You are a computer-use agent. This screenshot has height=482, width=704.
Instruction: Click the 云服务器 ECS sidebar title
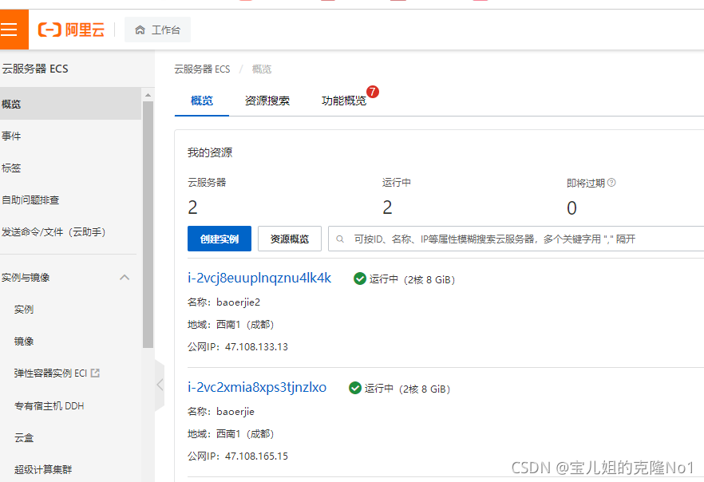(35, 69)
